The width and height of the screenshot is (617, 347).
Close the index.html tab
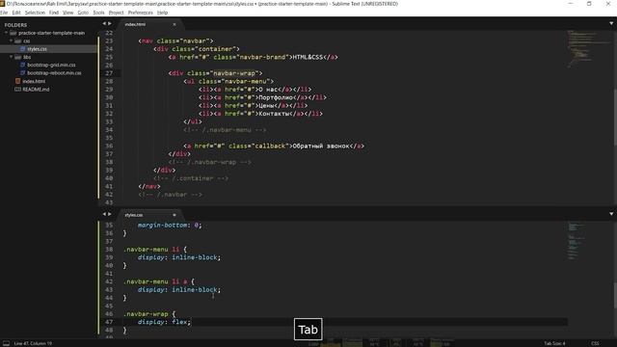[174, 24]
